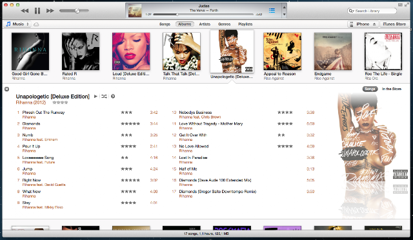Switch to the Artists tab
The image size is (413, 240).
click(205, 24)
